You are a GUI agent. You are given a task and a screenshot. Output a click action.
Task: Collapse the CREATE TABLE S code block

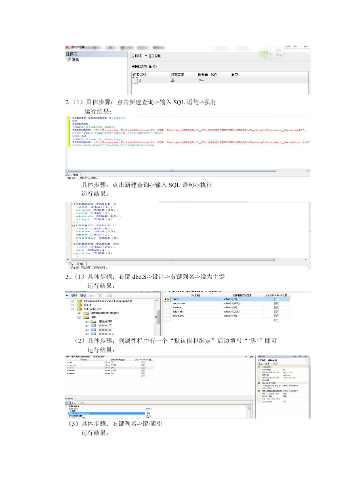pos(74,204)
